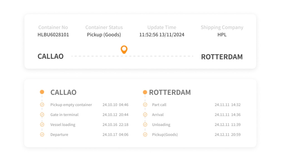Click check icon beside Arrival
Viewport: 282px width, 159px height.
145,115
